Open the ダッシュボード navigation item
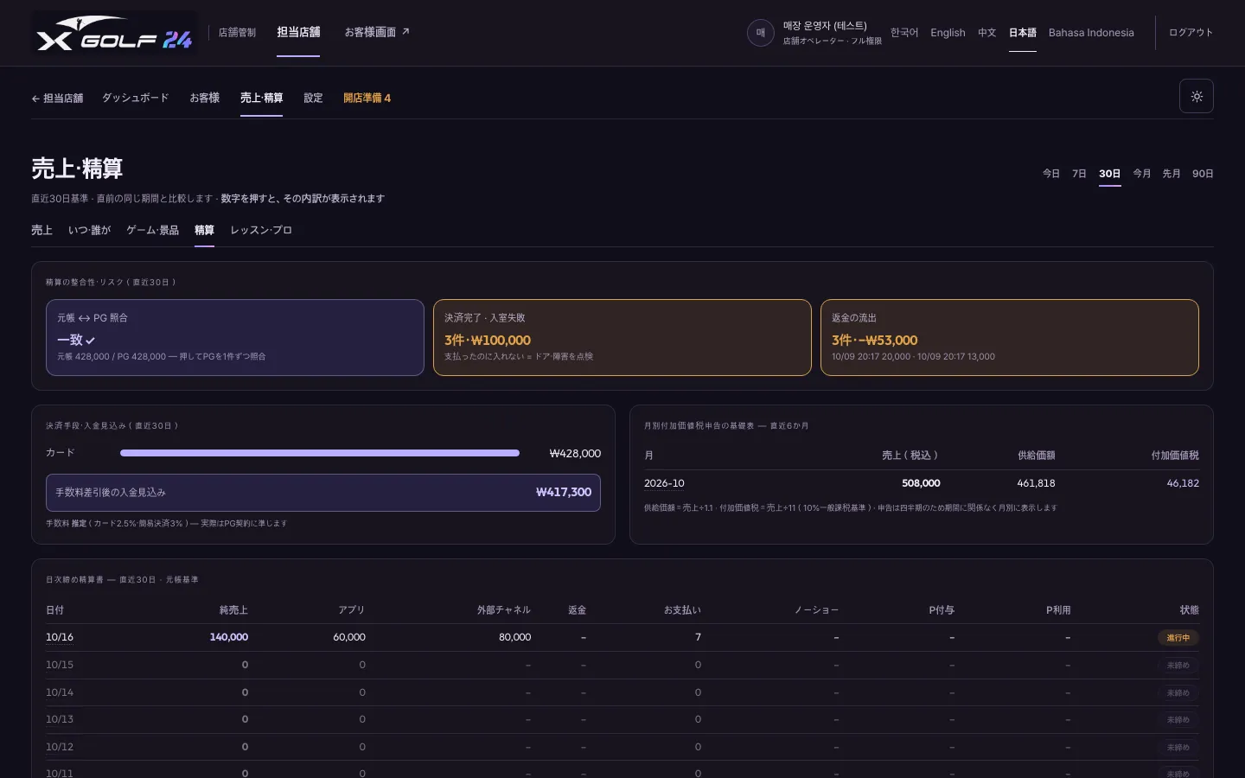The image size is (1245, 778). coord(136,98)
